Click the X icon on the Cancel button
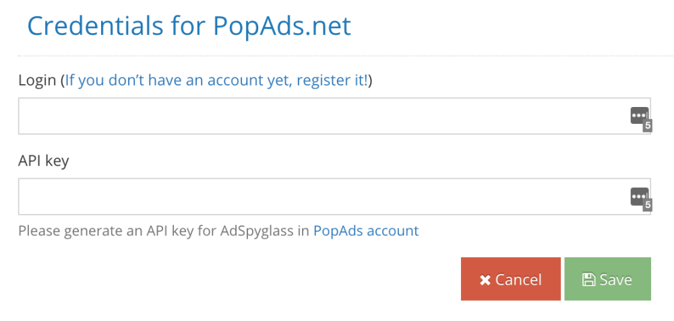Image resolution: width=674 pixels, height=321 pixels. click(x=485, y=280)
